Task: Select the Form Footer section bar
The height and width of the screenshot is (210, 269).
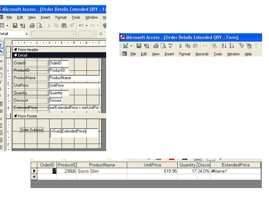Action: pos(59,116)
